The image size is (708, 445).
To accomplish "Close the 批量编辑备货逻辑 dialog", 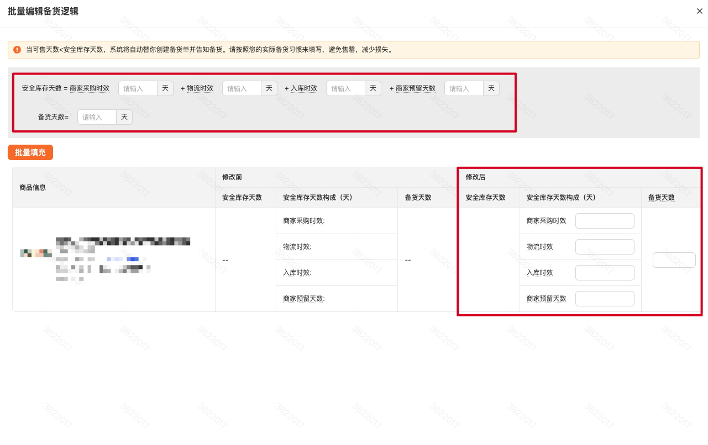I will click(x=699, y=11).
